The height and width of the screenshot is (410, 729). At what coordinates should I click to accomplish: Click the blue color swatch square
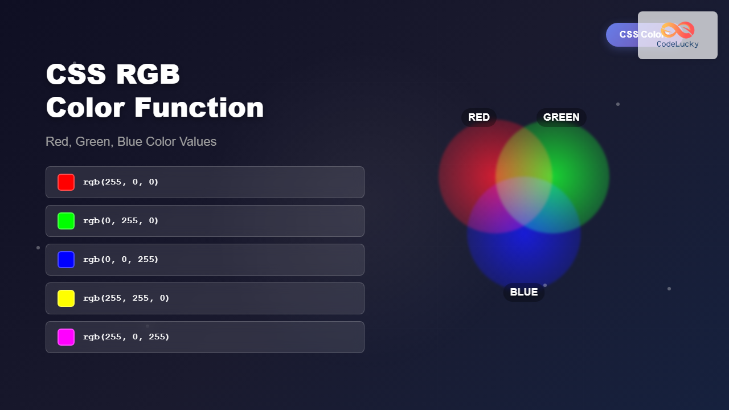pyautogui.click(x=66, y=260)
